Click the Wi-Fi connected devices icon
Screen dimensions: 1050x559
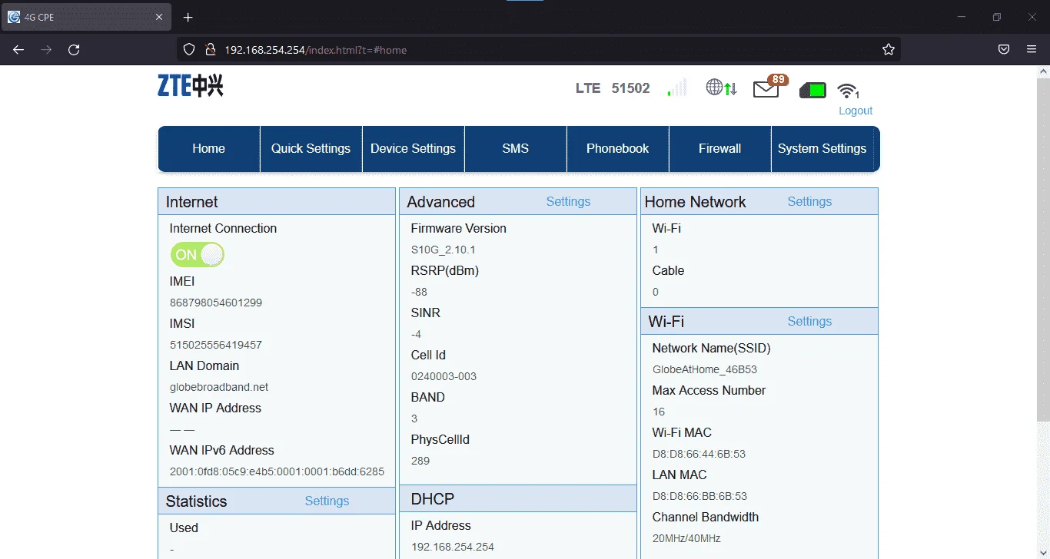pyautogui.click(x=848, y=91)
